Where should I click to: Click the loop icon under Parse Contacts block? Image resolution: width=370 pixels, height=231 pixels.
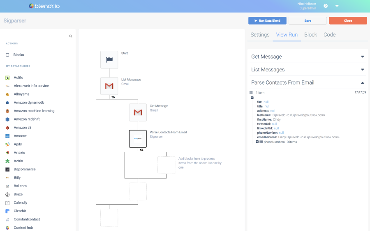141,150
